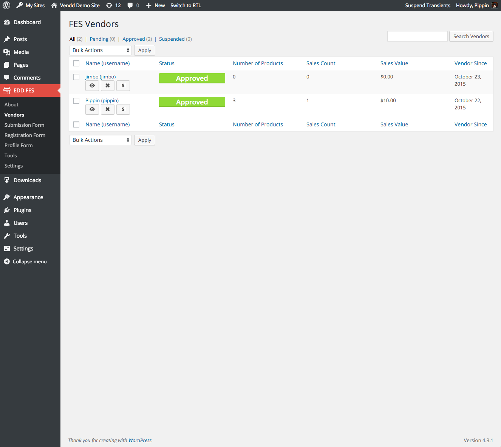Viewport: 501px width, 447px height.
Task: Click the X icon under Pippin vendor
Action: [x=108, y=109]
